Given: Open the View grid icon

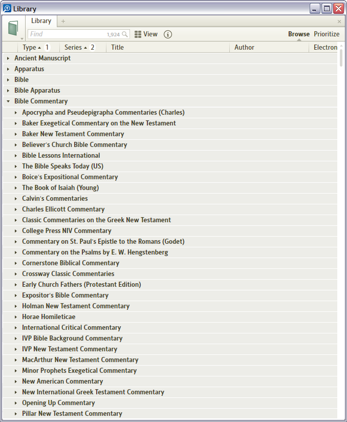Looking at the screenshot, I should point(138,34).
